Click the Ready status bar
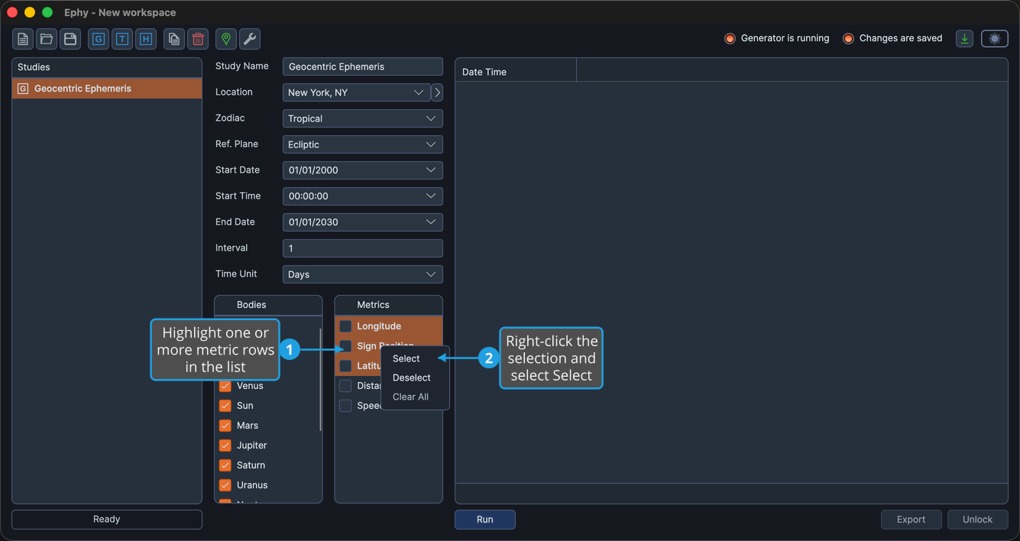This screenshot has width=1020, height=541. pos(107,520)
